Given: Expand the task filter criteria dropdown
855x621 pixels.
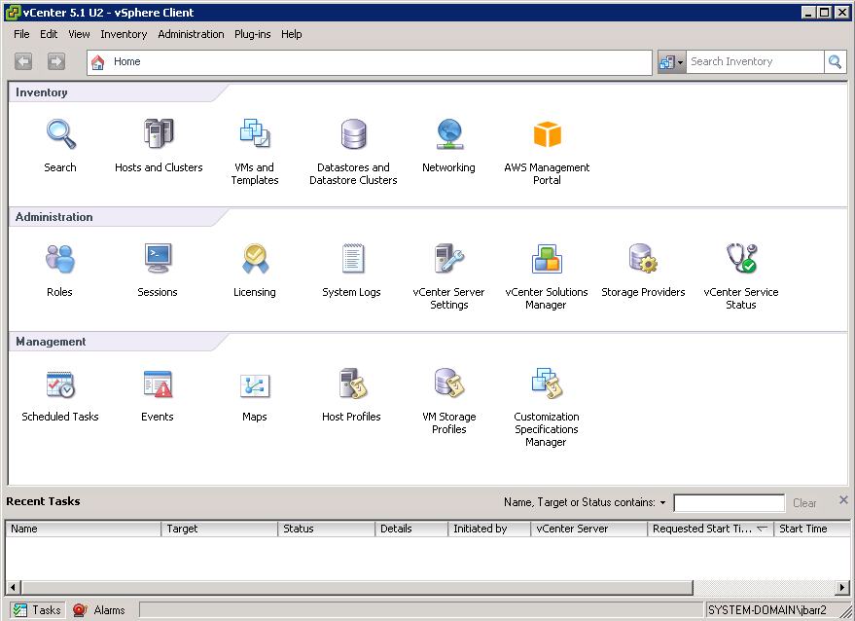Looking at the screenshot, I should [662, 503].
